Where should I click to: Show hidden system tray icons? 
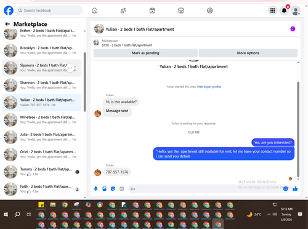click(269, 214)
